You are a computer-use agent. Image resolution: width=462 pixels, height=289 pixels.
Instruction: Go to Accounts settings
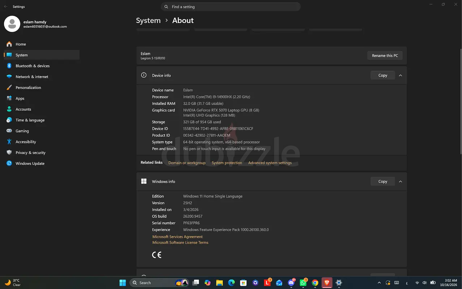[x=42, y=109]
